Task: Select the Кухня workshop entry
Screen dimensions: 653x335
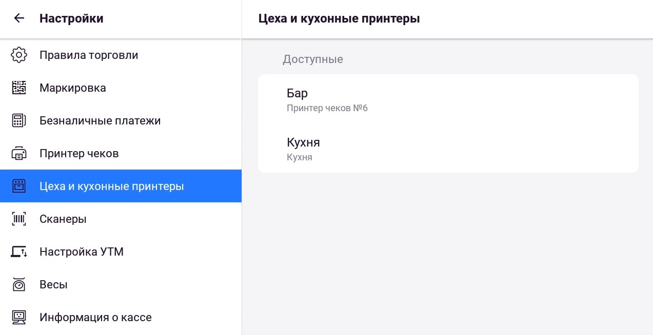Action: (448, 149)
